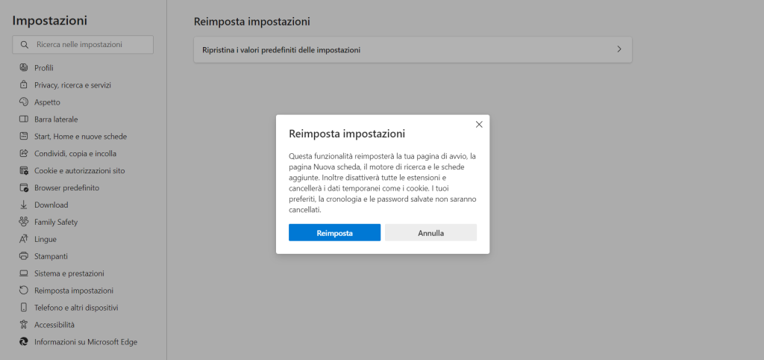Open Start, Home e nuove schede section
Image resolution: width=764 pixels, height=360 pixels.
pos(81,137)
